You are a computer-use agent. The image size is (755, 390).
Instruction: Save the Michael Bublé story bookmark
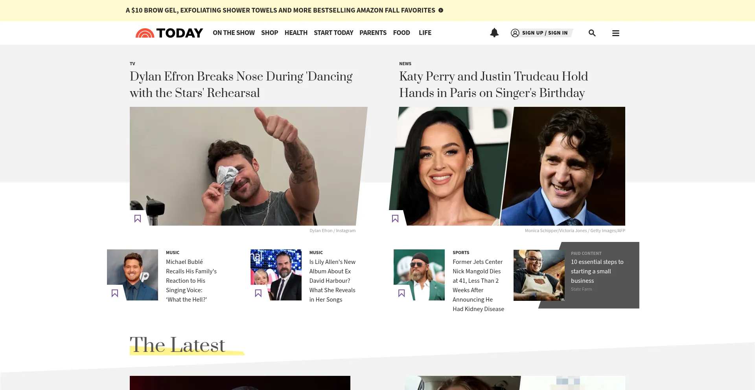pyautogui.click(x=115, y=293)
